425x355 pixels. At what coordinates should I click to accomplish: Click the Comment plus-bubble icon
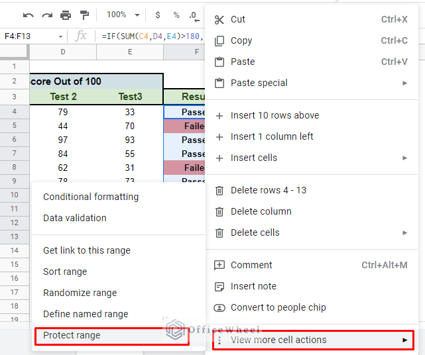[x=219, y=266]
